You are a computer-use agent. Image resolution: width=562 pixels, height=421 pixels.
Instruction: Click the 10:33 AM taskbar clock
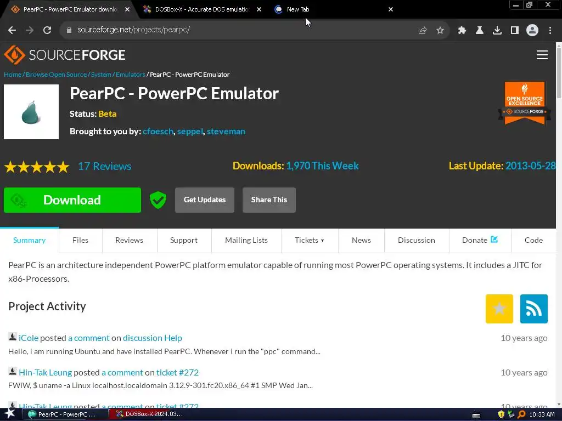(542, 414)
